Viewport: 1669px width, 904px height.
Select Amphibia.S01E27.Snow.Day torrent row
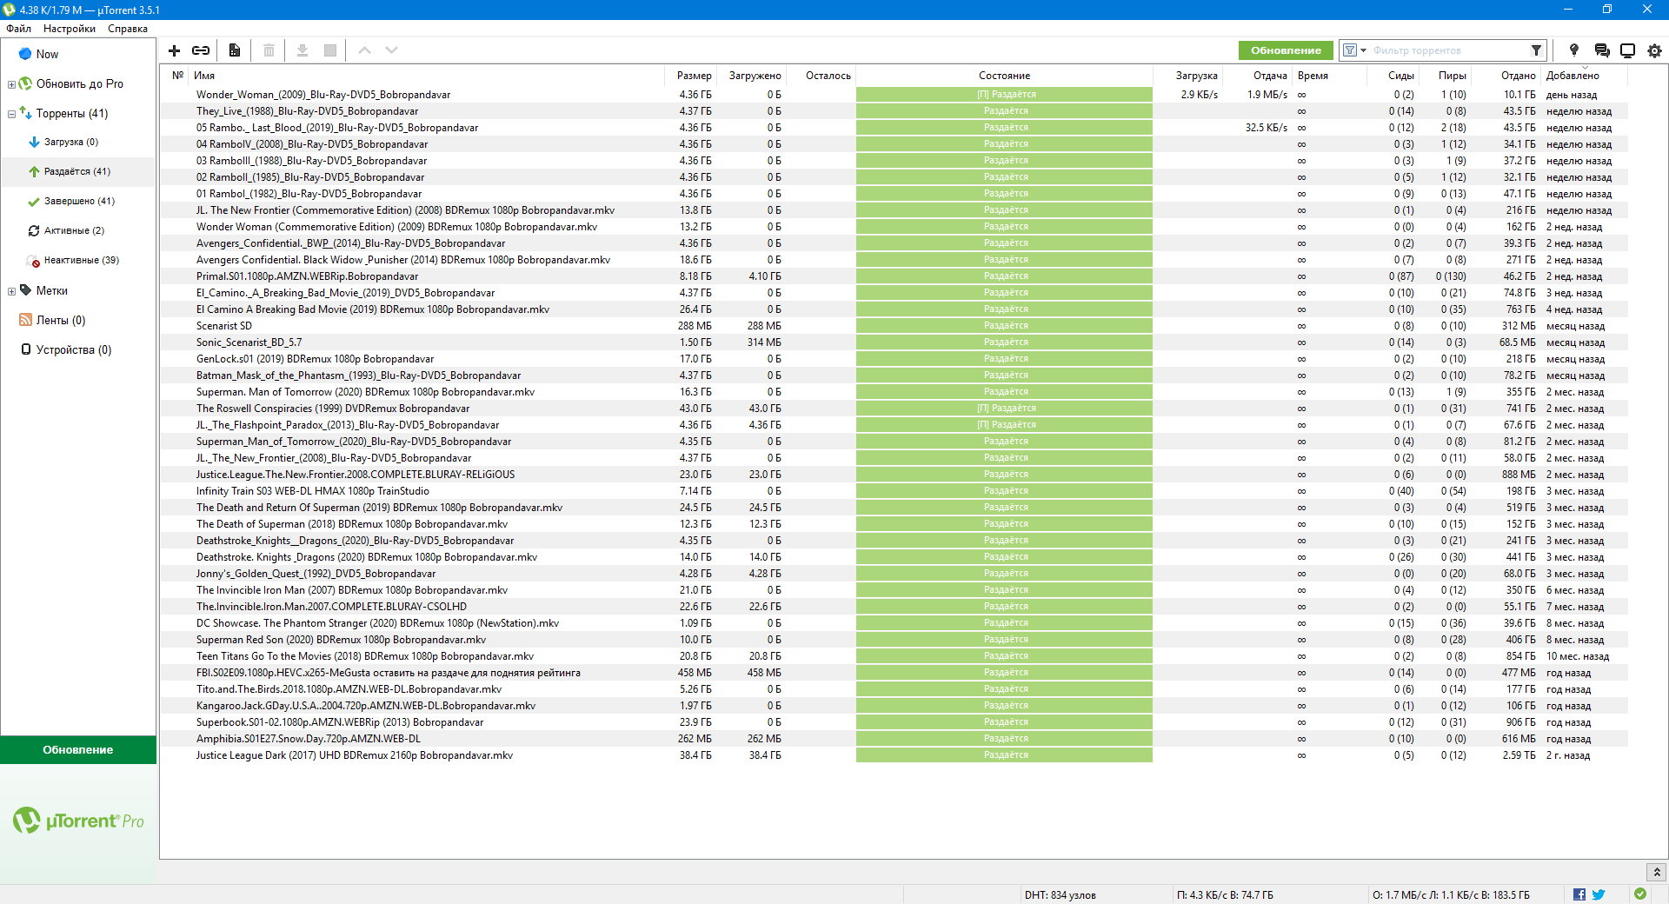(x=893, y=739)
